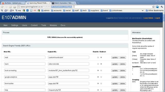This screenshot has width=165, height=92.
Task: Open the 'B' bookmark shortcut
Action: click(x=12, y=10)
